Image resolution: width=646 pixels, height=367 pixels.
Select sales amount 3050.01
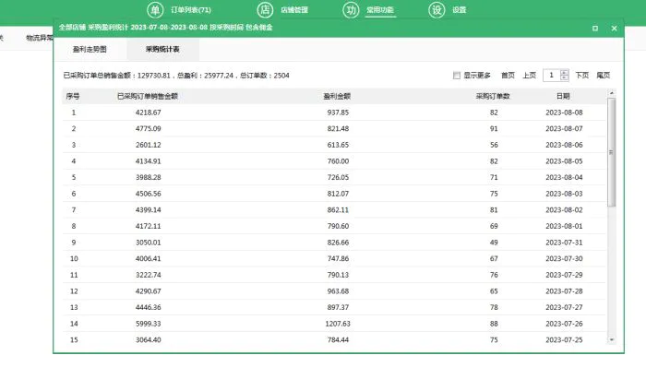pos(149,243)
